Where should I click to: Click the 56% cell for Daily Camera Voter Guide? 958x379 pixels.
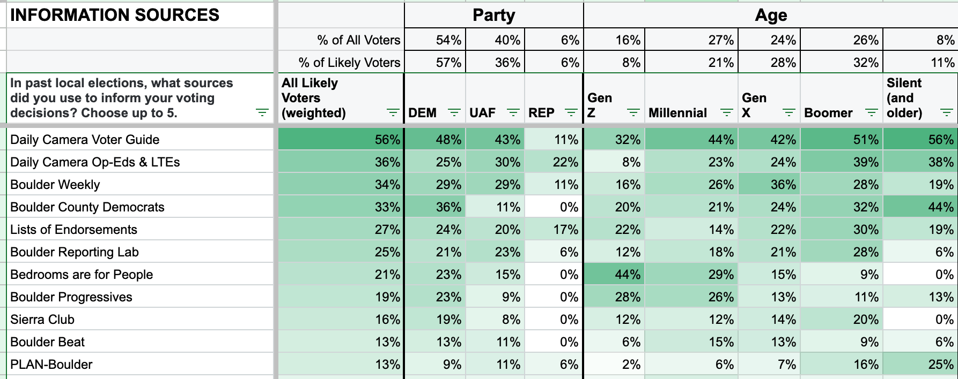[341, 140]
